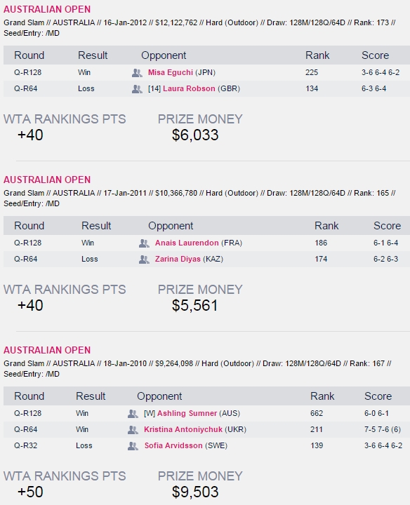The image size is (410, 505).
Task: Open Anais Laurendon player link
Action: coord(187,243)
